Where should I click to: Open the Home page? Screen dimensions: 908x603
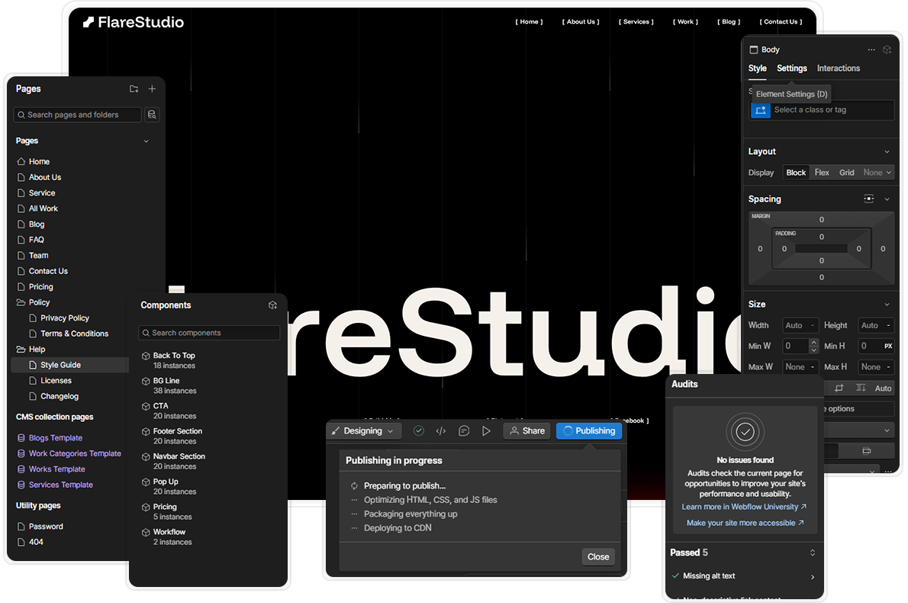pyautogui.click(x=39, y=162)
